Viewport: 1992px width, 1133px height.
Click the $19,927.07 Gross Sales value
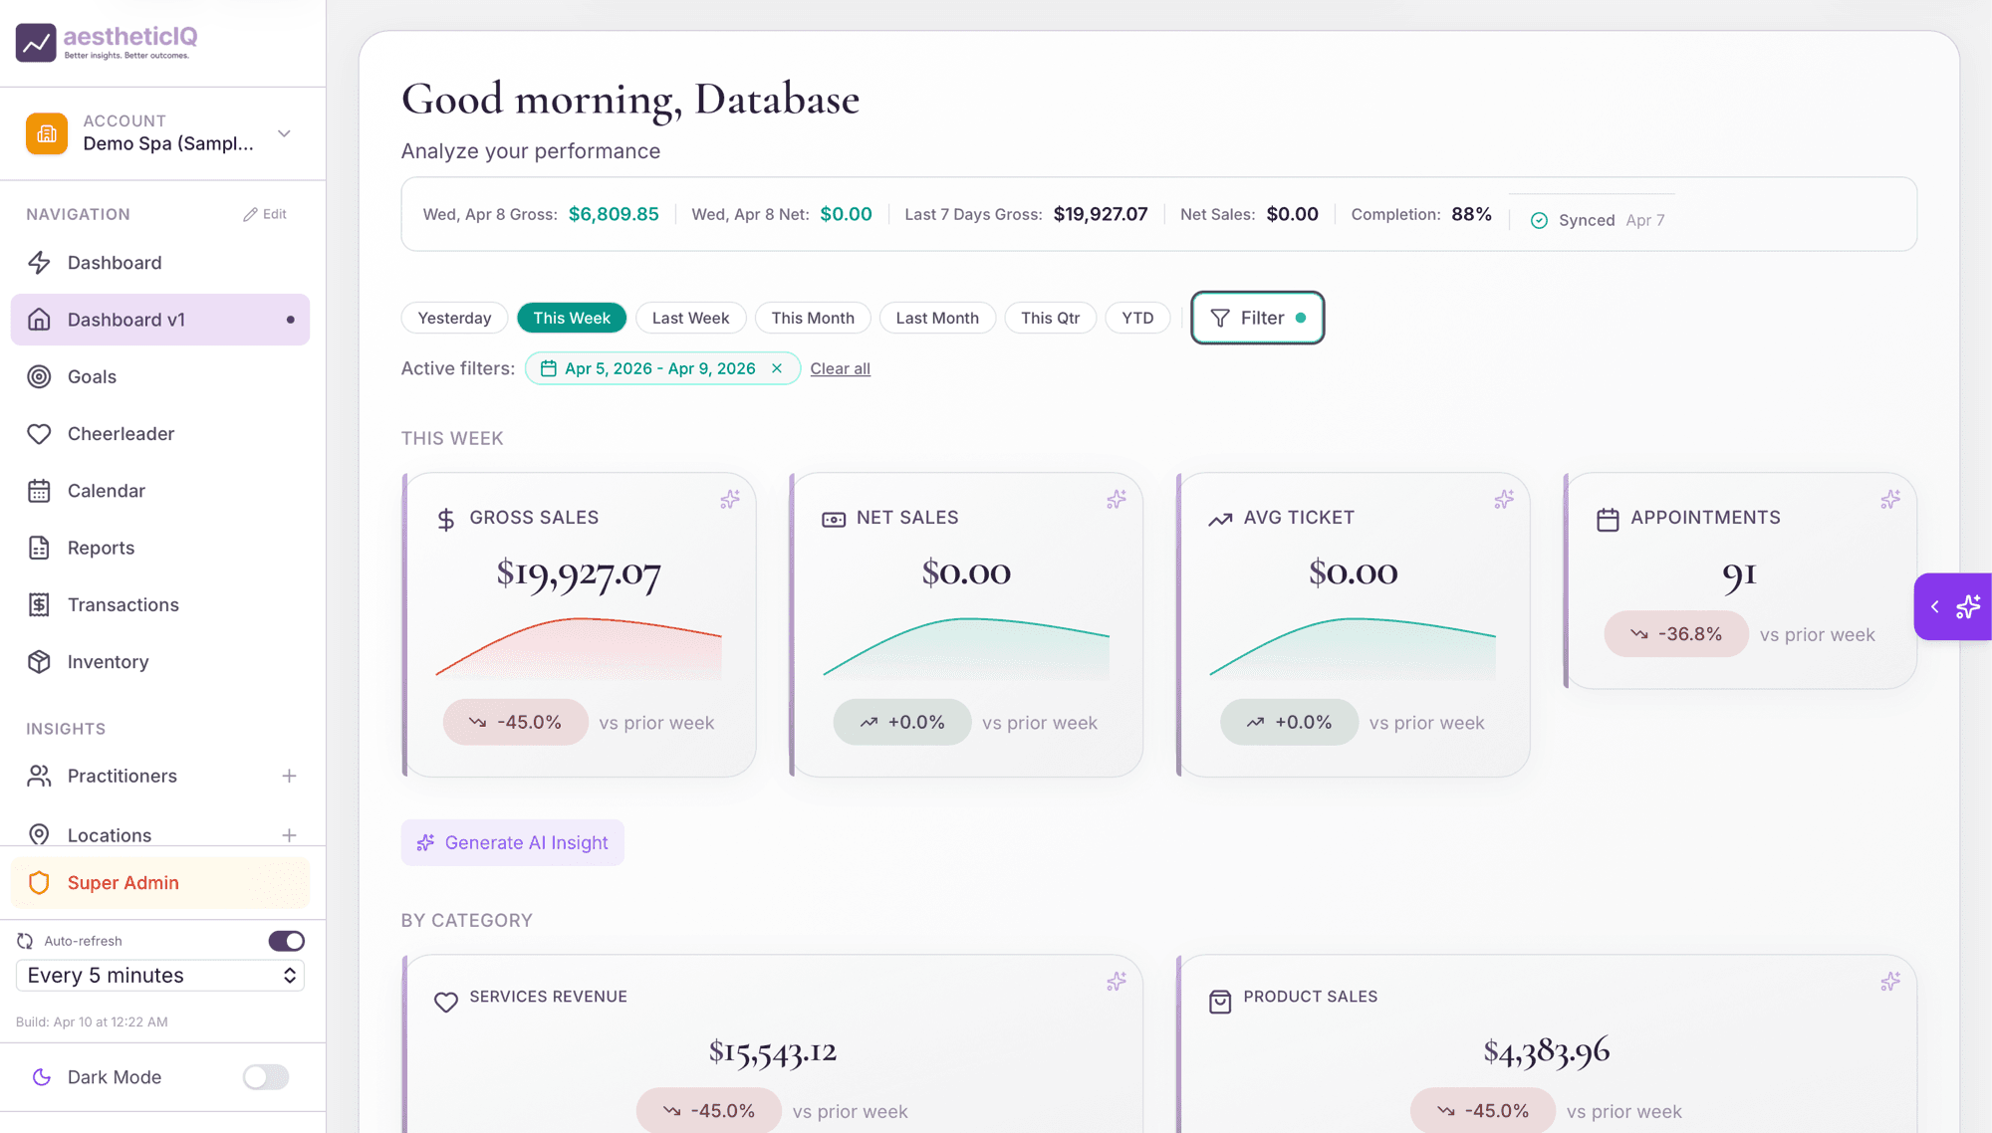(579, 572)
